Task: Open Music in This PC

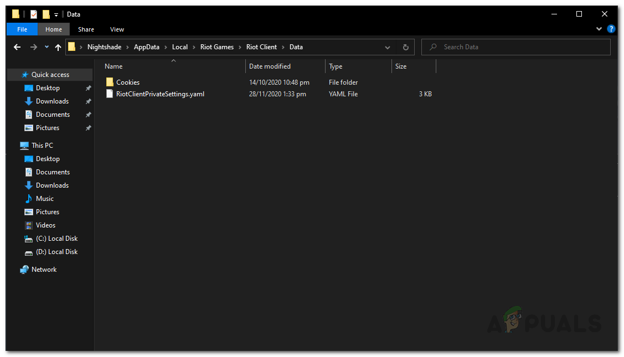Action: coord(44,199)
